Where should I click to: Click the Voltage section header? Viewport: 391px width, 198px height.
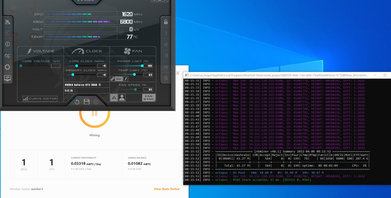pyautogui.click(x=40, y=51)
